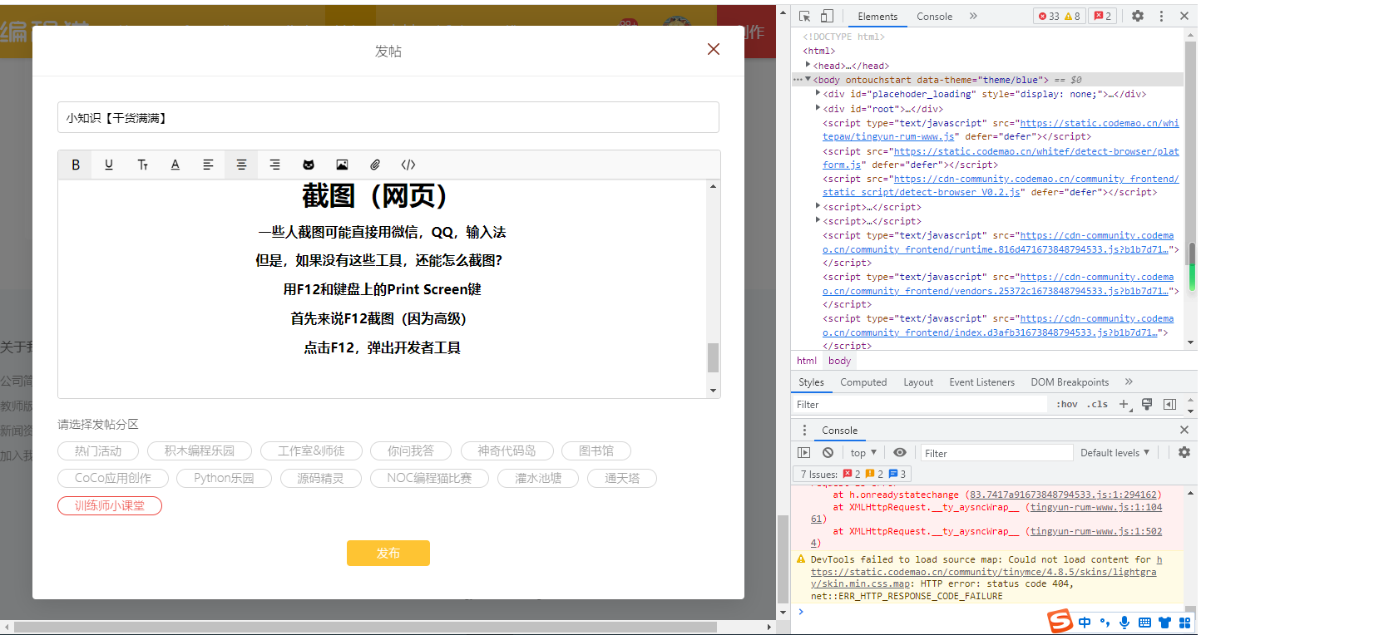Image resolution: width=1379 pixels, height=635 pixels.
Task: Open the DOM Breakpoints pane tab
Action: click(1070, 382)
